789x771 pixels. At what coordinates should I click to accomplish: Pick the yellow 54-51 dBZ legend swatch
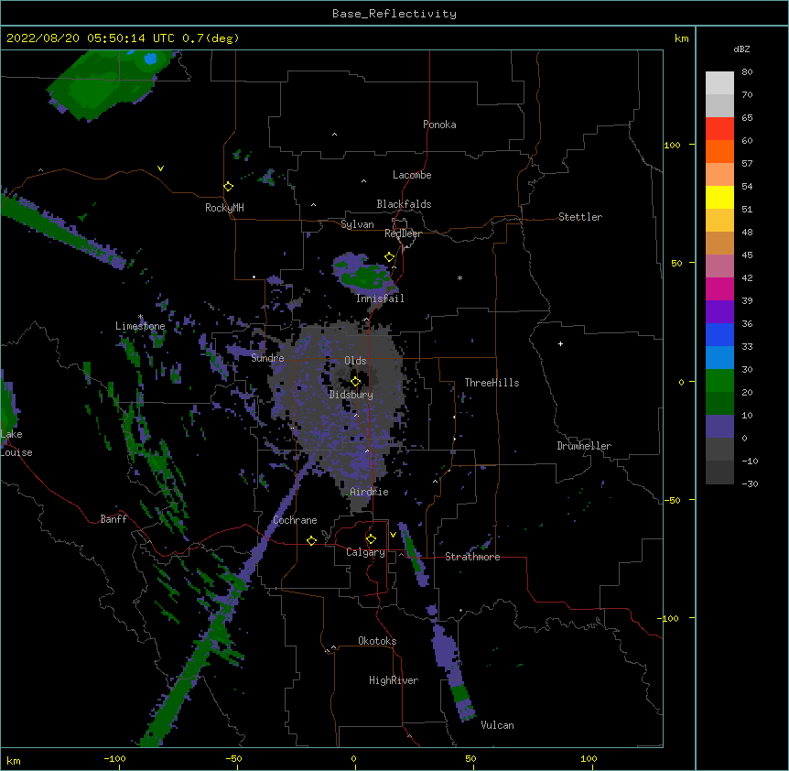(719, 197)
